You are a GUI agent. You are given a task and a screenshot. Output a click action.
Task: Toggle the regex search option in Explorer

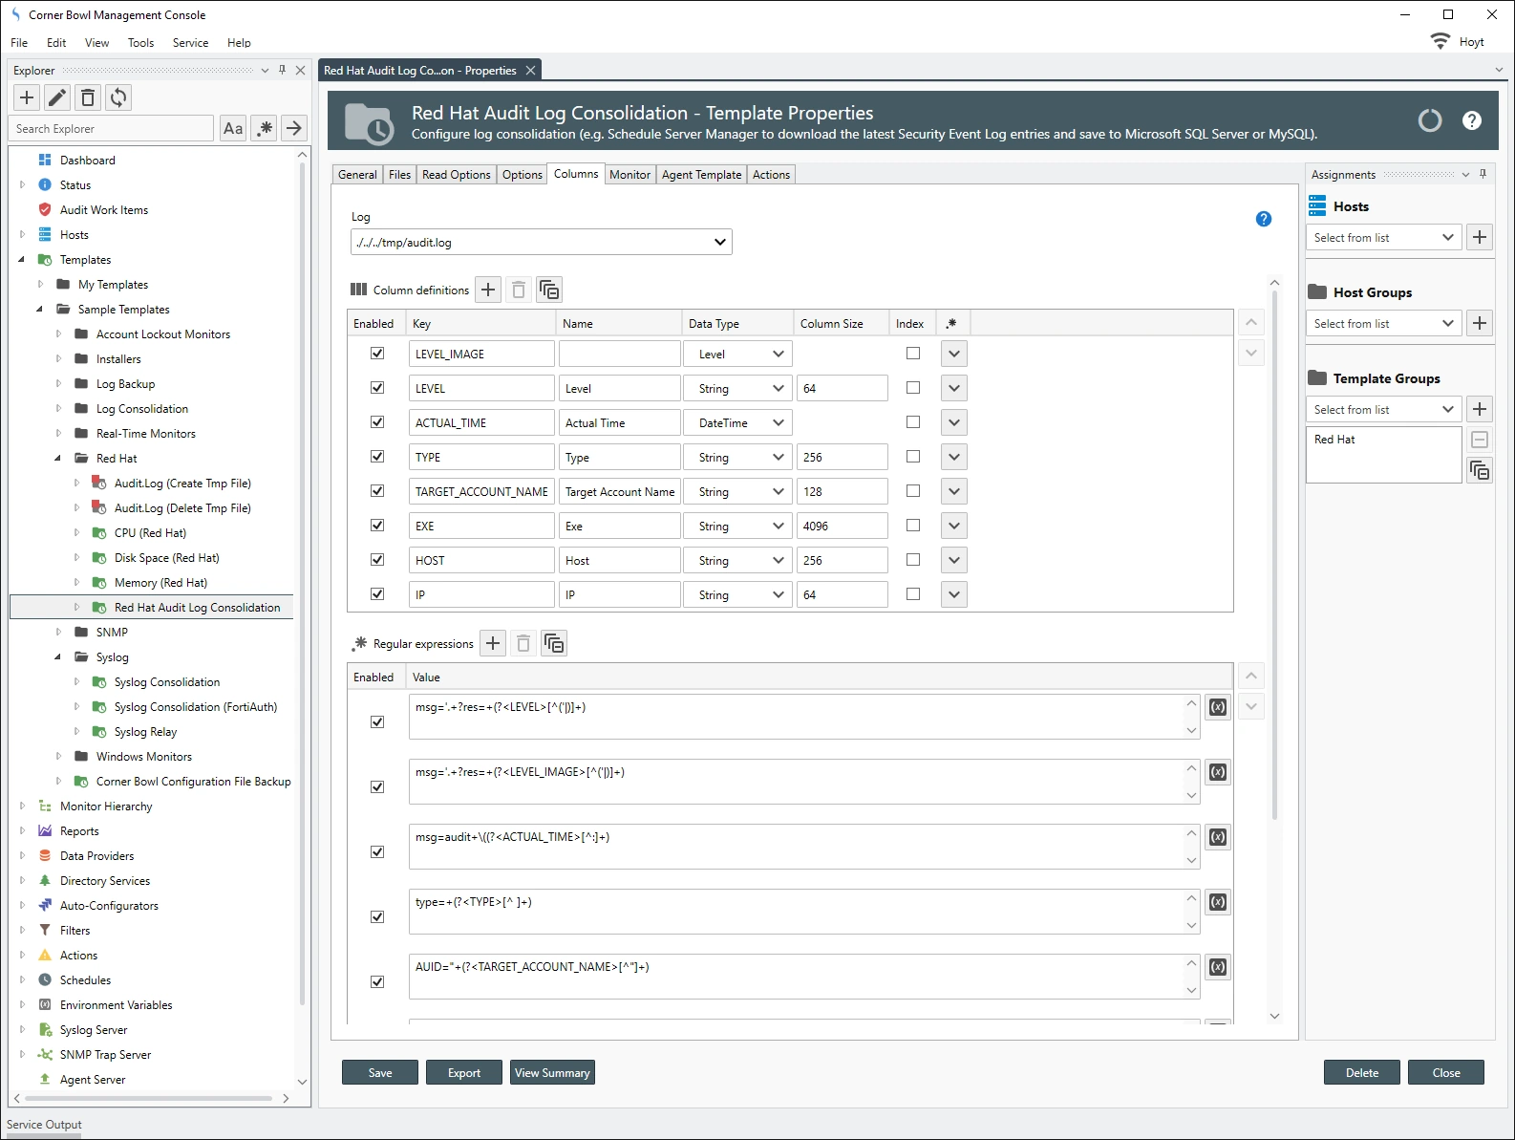point(265,128)
